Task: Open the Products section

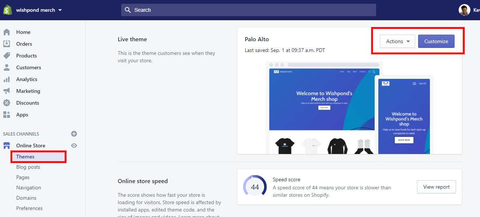Action: [x=27, y=56]
